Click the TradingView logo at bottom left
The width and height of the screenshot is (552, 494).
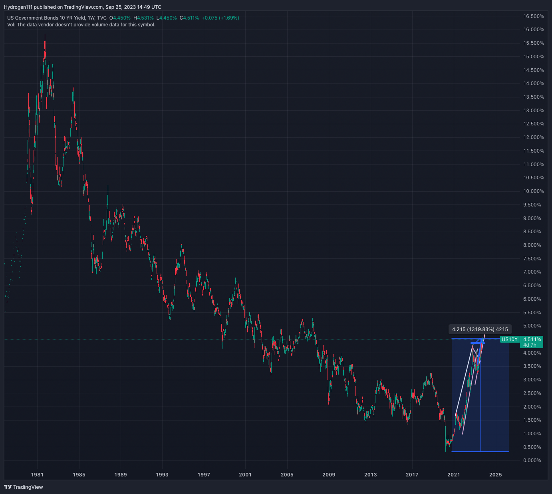point(23,487)
